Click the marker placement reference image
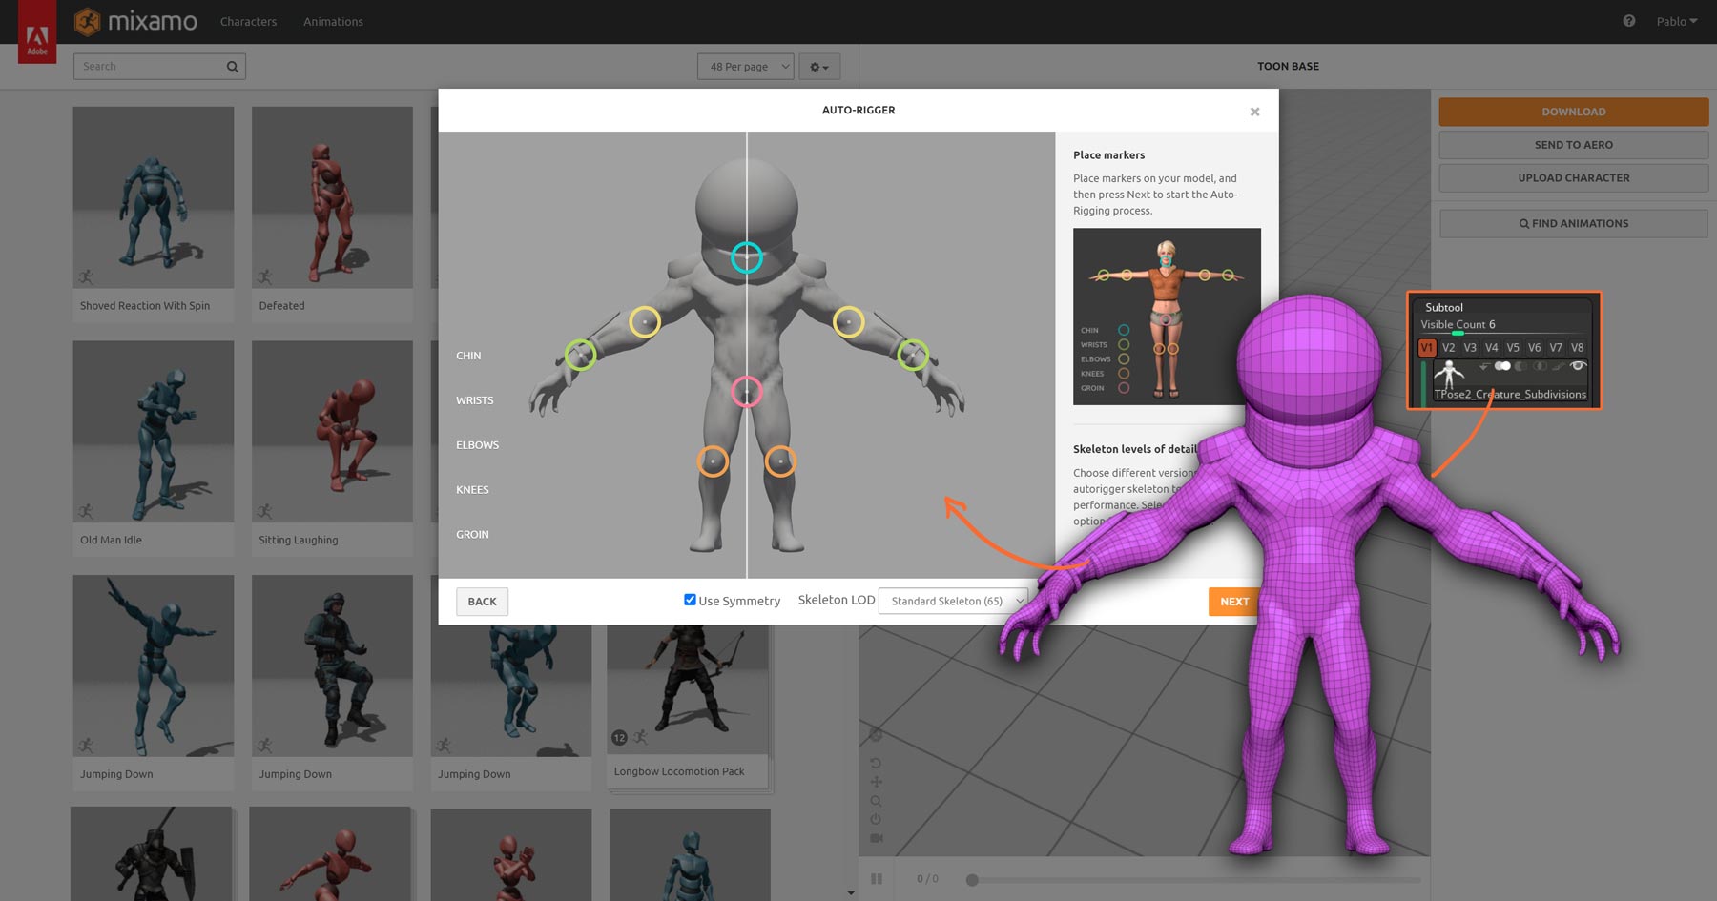The width and height of the screenshot is (1717, 901). click(x=1167, y=317)
